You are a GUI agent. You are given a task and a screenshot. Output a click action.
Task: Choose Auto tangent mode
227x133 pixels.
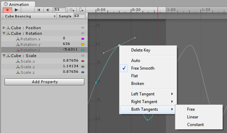tap(148, 61)
